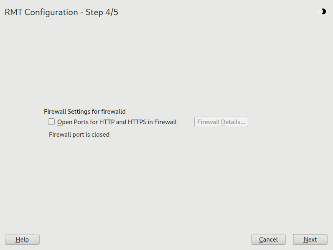Screen dimensions: 333x250
Task: Switch color scheme with the top-right moon
Action: pos(323,12)
